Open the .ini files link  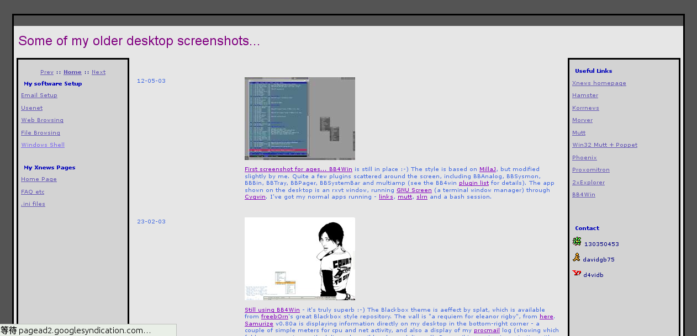pos(33,204)
